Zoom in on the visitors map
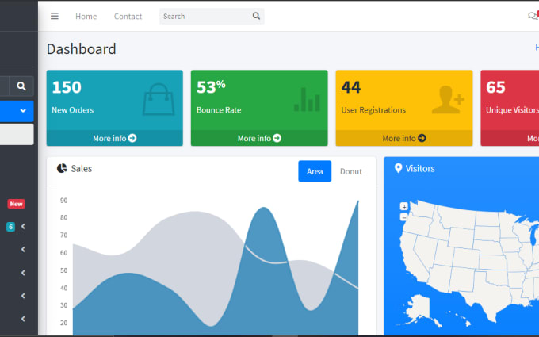Screen dimensions: 539x337 (x=404, y=207)
